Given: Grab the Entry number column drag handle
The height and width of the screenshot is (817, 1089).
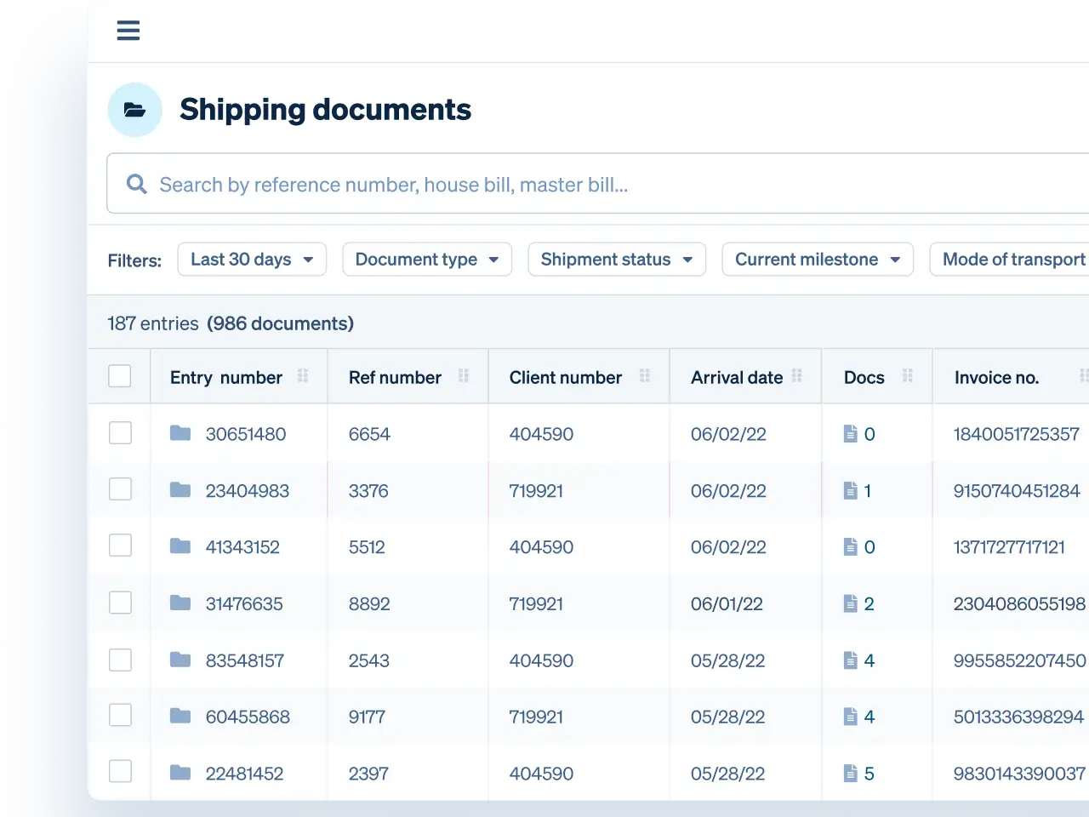Looking at the screenshot, I should tap(303, 376).
